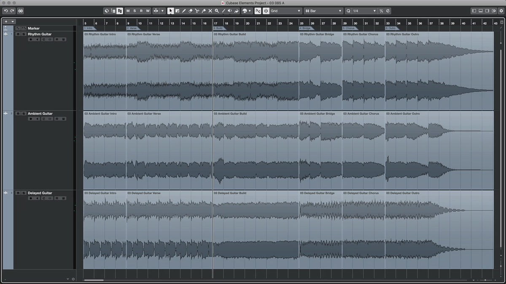Mute the Rhythm Guitar track
The width and height of the screenshot is (506, 284).
tap(18, 34)
